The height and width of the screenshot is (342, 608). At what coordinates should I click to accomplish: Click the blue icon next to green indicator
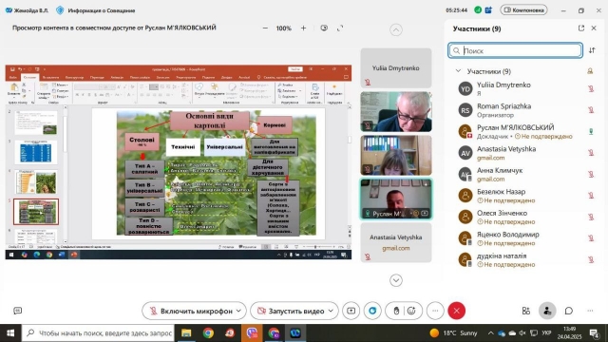488,10
